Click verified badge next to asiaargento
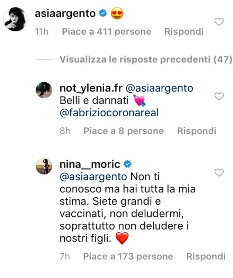Screen dimensions: 233x278 click(103, 14)
